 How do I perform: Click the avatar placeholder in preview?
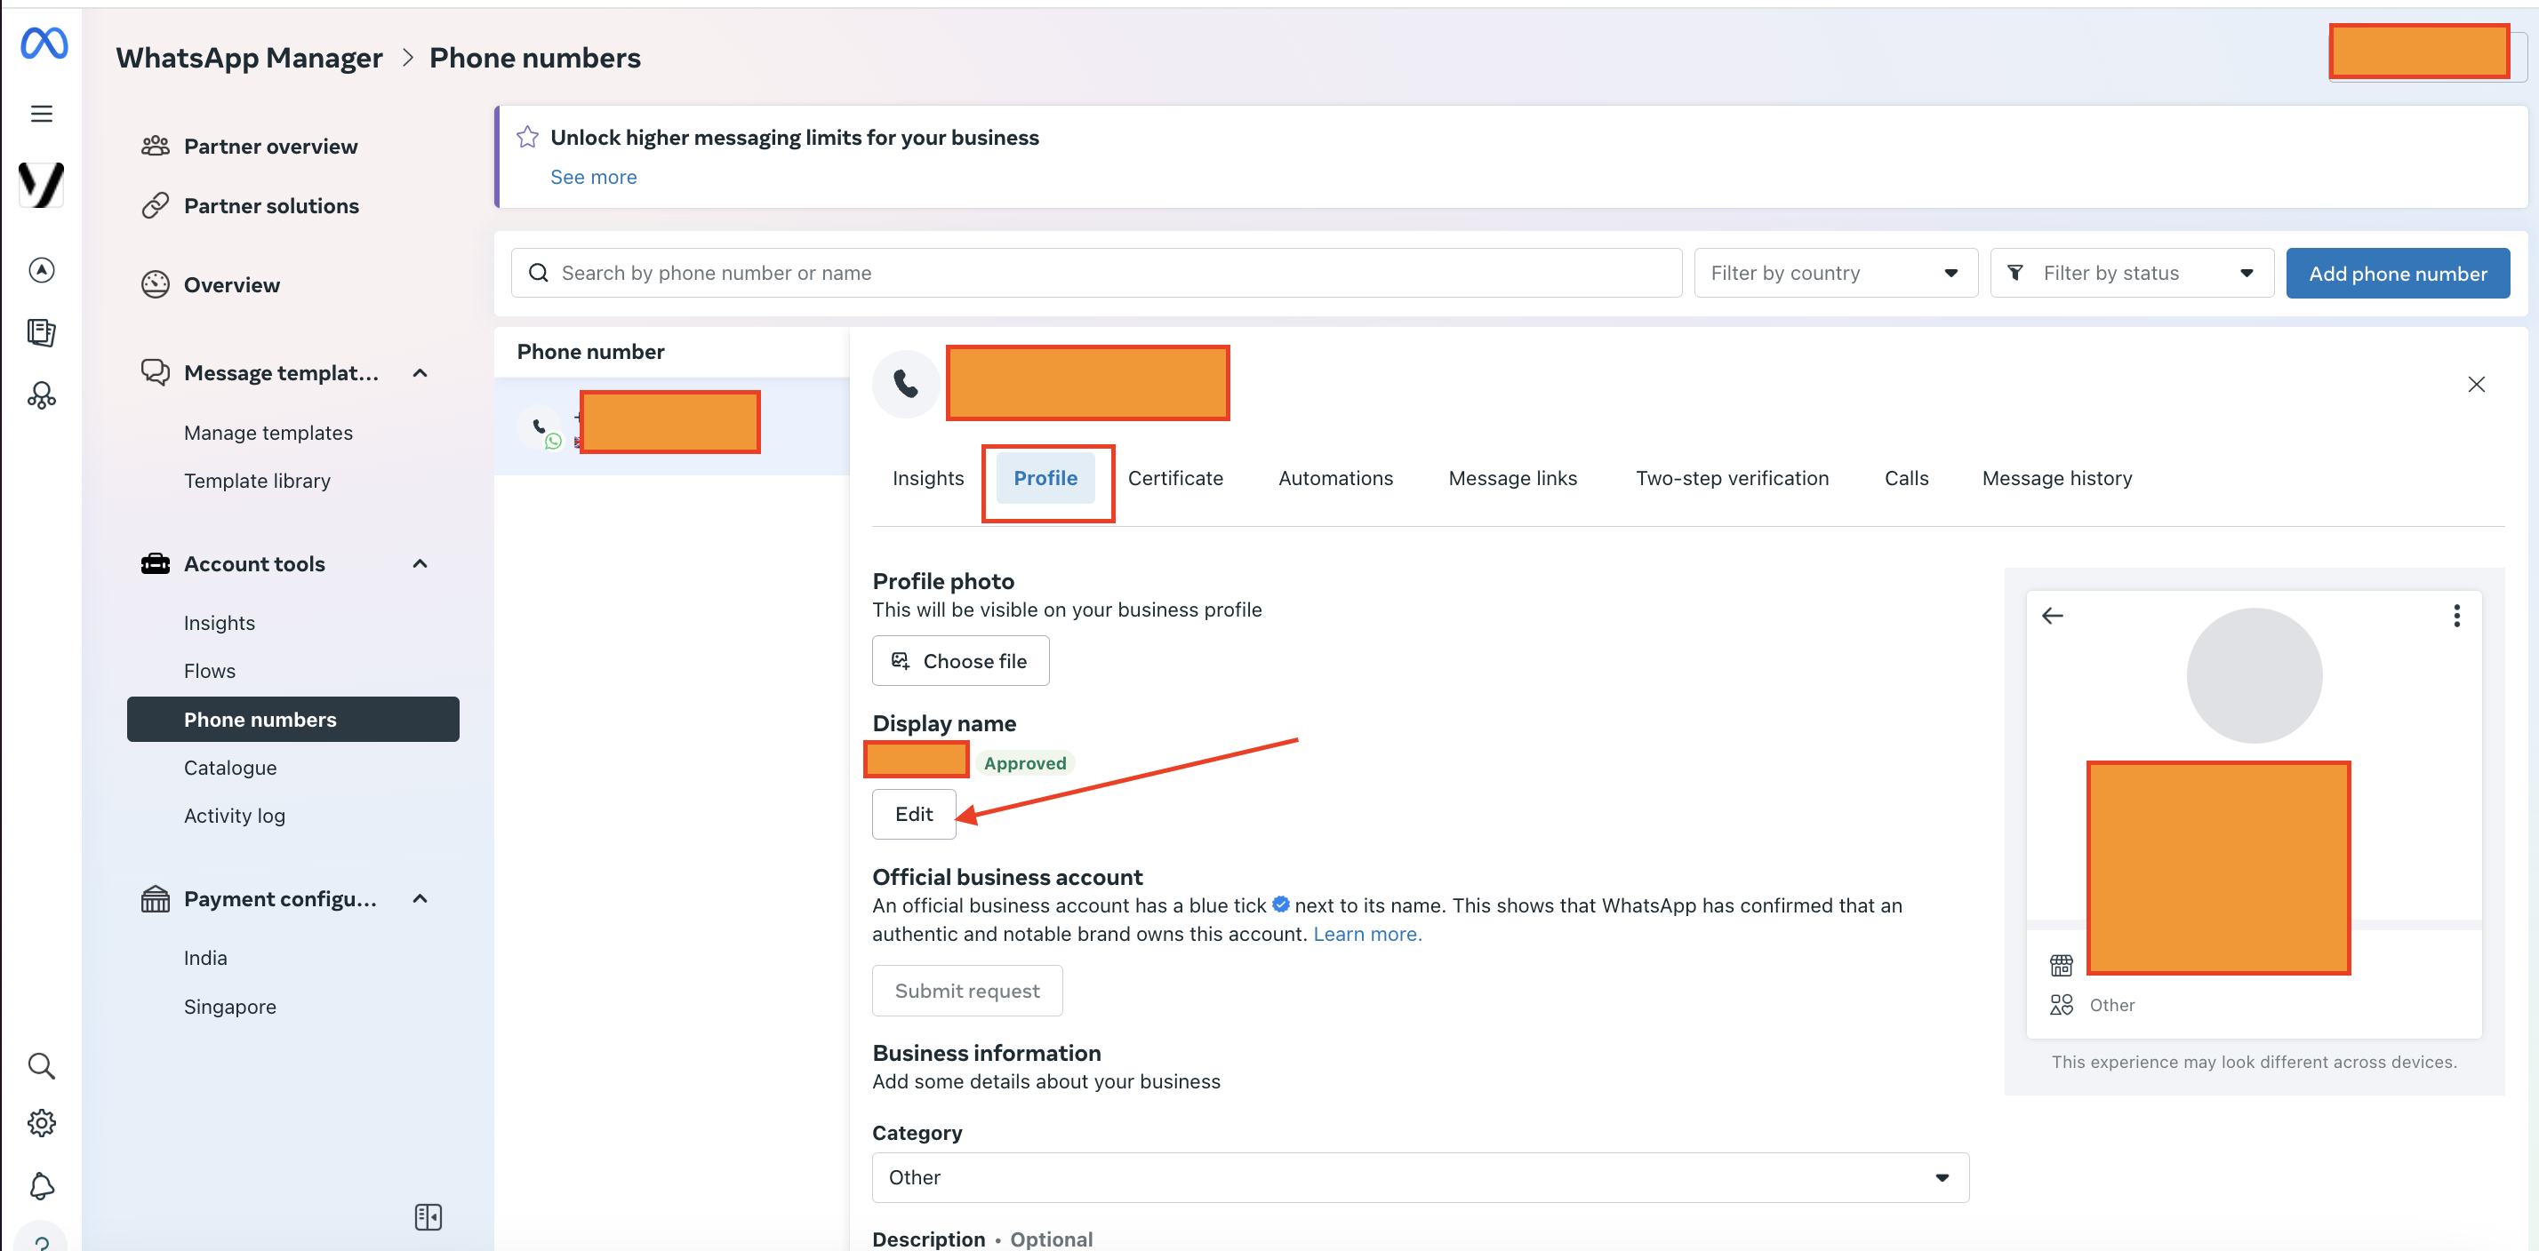(x=2255, y=676)
